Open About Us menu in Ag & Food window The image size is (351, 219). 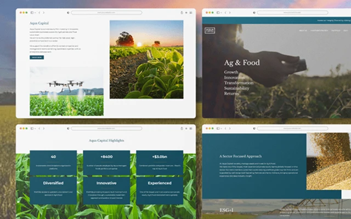pos(303,31)
